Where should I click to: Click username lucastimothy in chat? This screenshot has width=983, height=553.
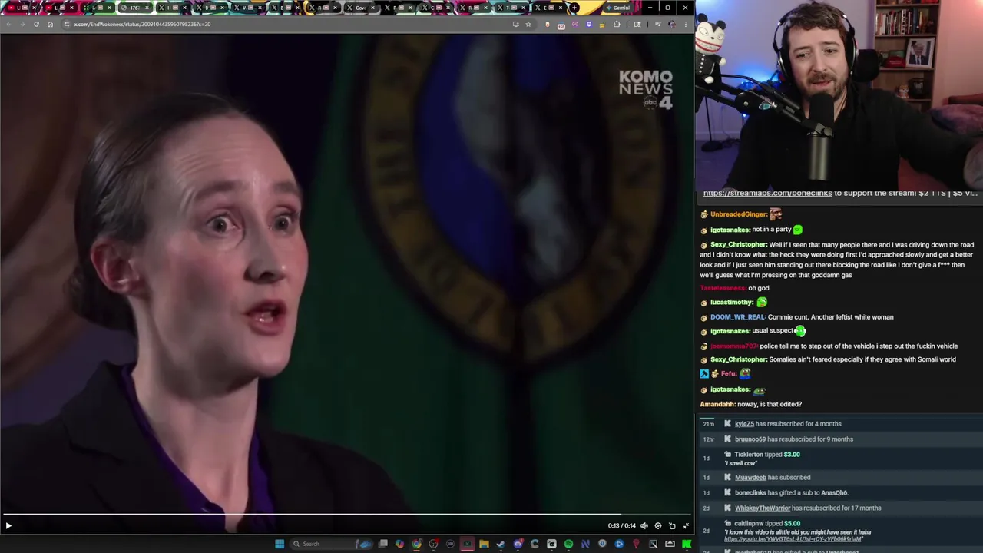coord(732,302)
